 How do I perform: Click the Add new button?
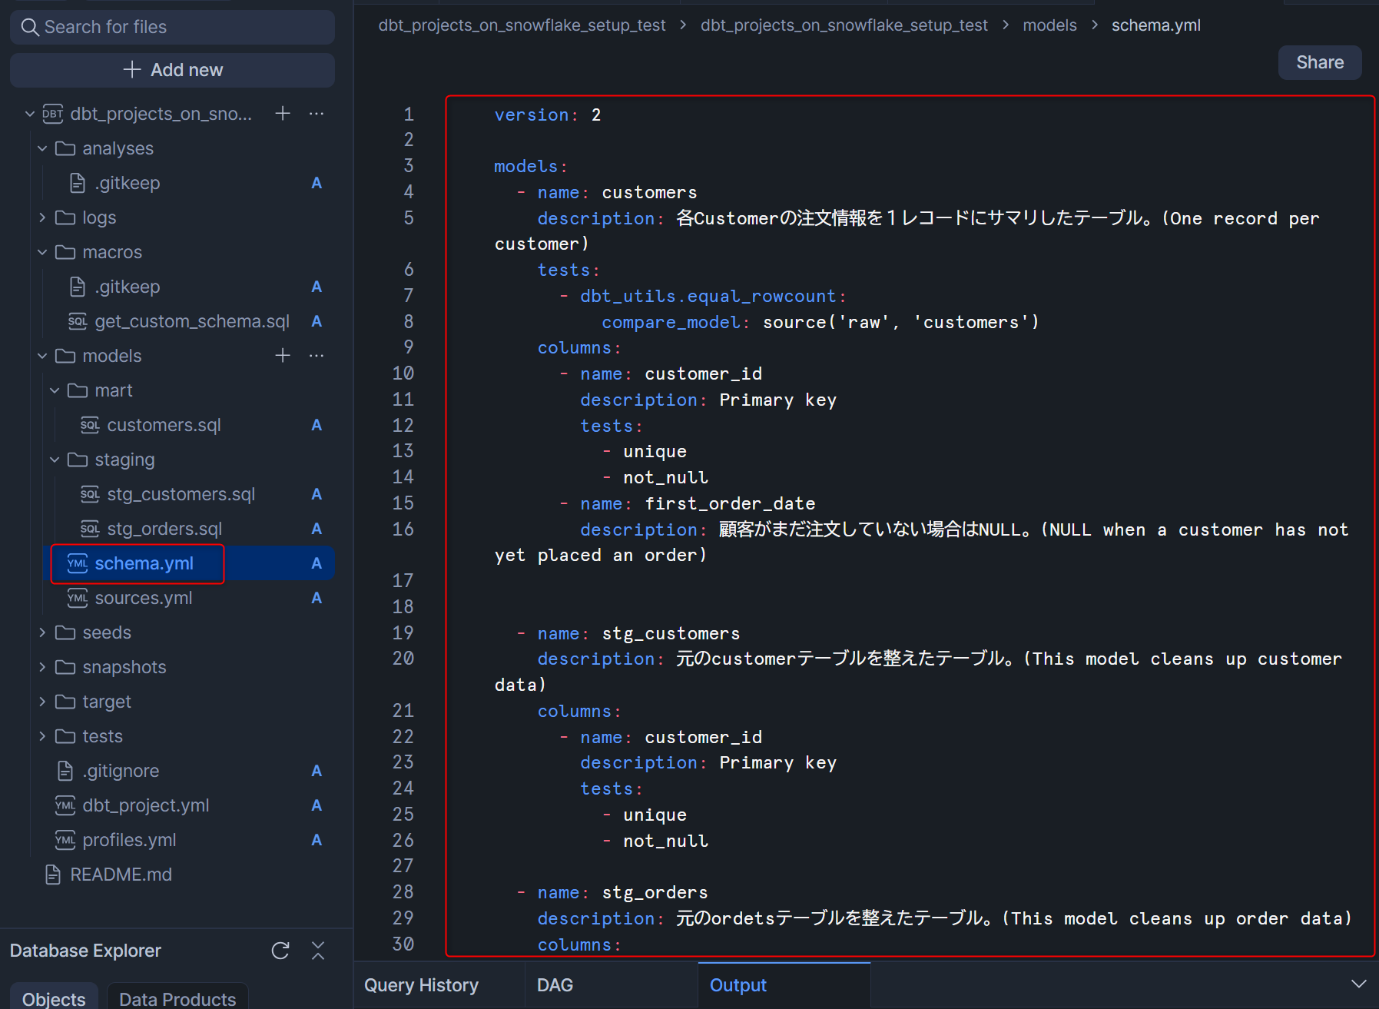(x=172, y=70)
